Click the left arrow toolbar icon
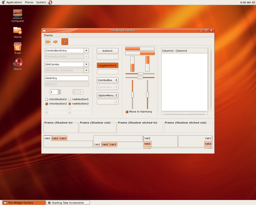The width and height of the screenshot is (256, 205). (48, 42)
